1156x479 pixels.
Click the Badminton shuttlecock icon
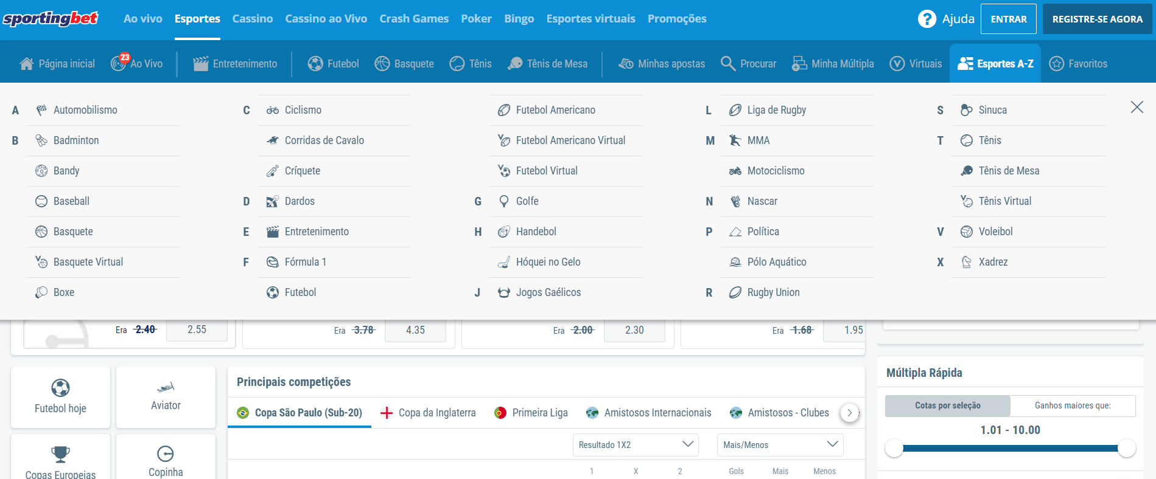pyautogui.click(x=41, y=140)
